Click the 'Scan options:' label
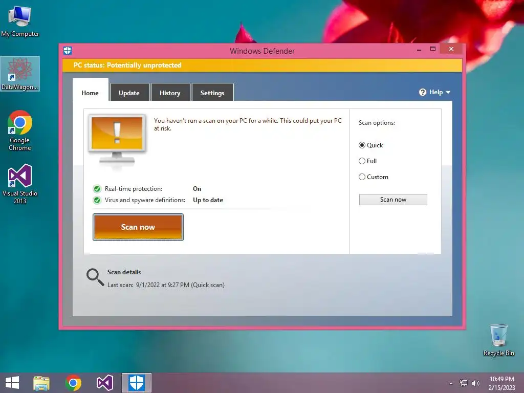Image resolution: width=524 pixels, height=393 pixels. pos(377,123)
